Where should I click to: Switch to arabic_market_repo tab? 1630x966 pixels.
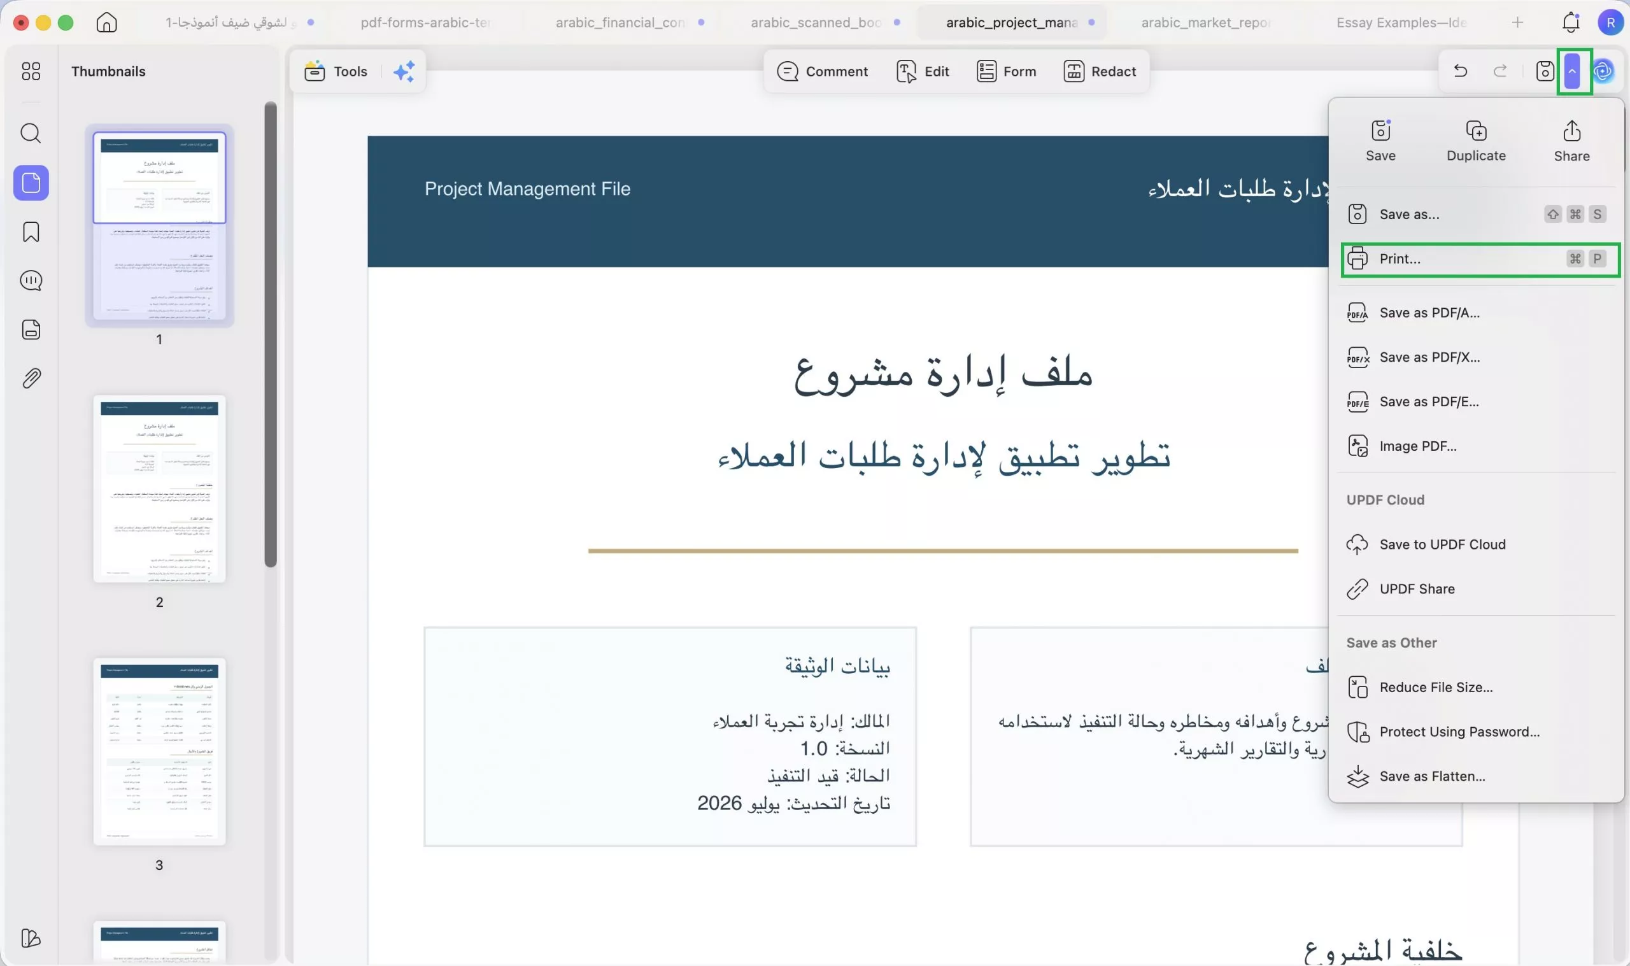tap(1206, 22)
